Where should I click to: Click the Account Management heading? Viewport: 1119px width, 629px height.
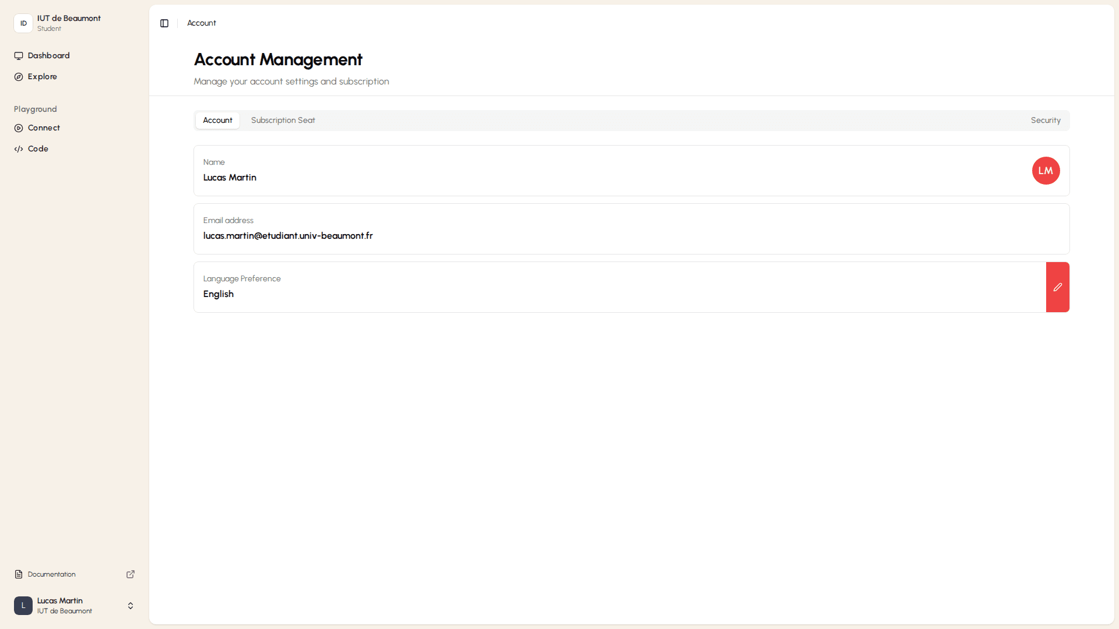tap(278, 59)
